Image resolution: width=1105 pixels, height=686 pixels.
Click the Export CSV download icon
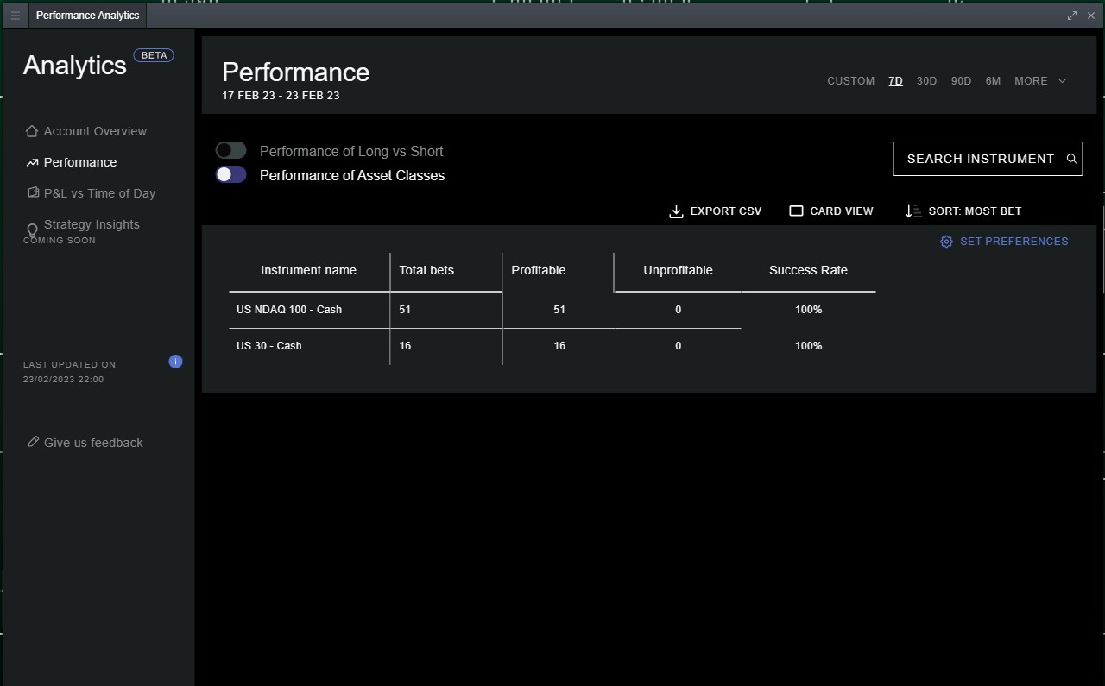point(676,211)
